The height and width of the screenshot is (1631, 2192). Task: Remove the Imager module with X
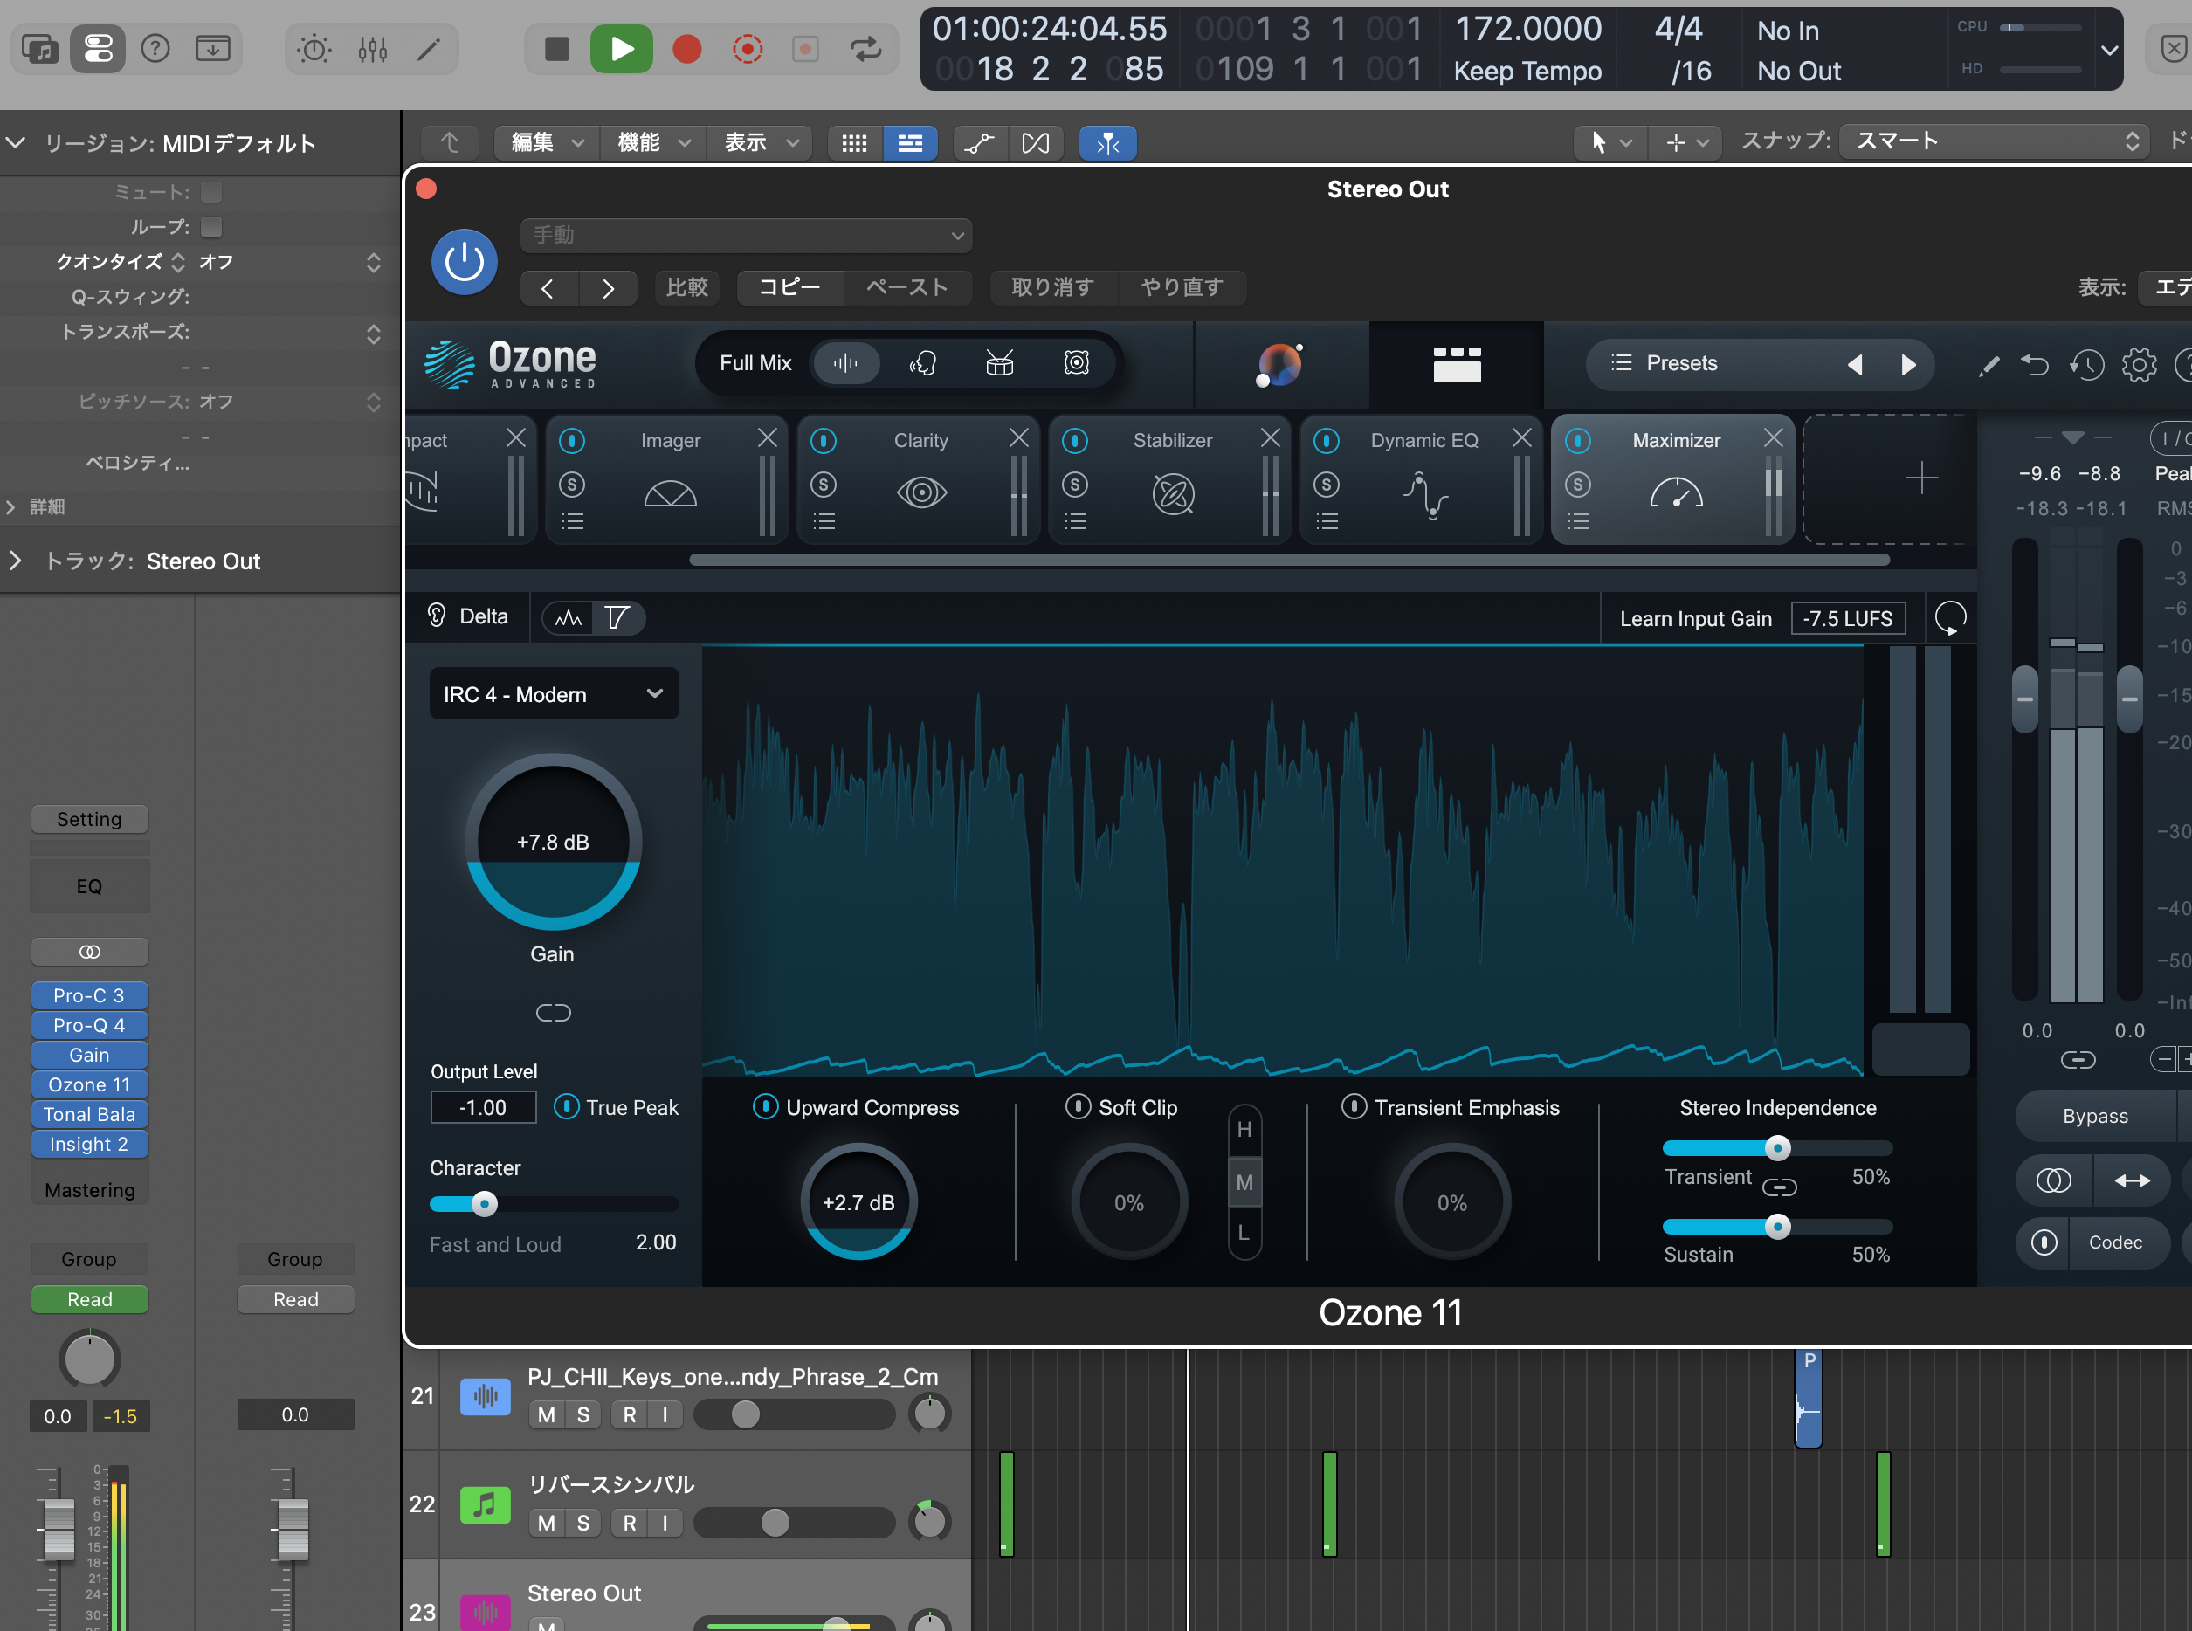tap(767, 437)
